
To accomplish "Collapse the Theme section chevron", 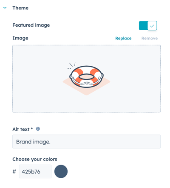I will [5, 8].
